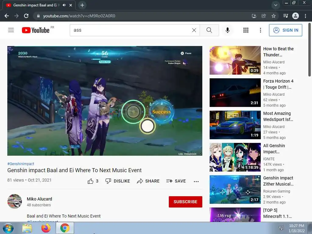This screenshot has height=234, width=312.
Task: Open the media control icon in Chrome
Action: (285, 16)
